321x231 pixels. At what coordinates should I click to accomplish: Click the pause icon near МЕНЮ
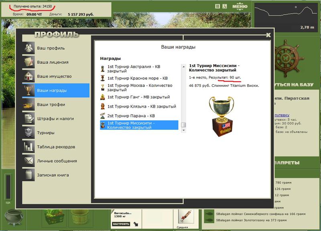pos(217,6)
